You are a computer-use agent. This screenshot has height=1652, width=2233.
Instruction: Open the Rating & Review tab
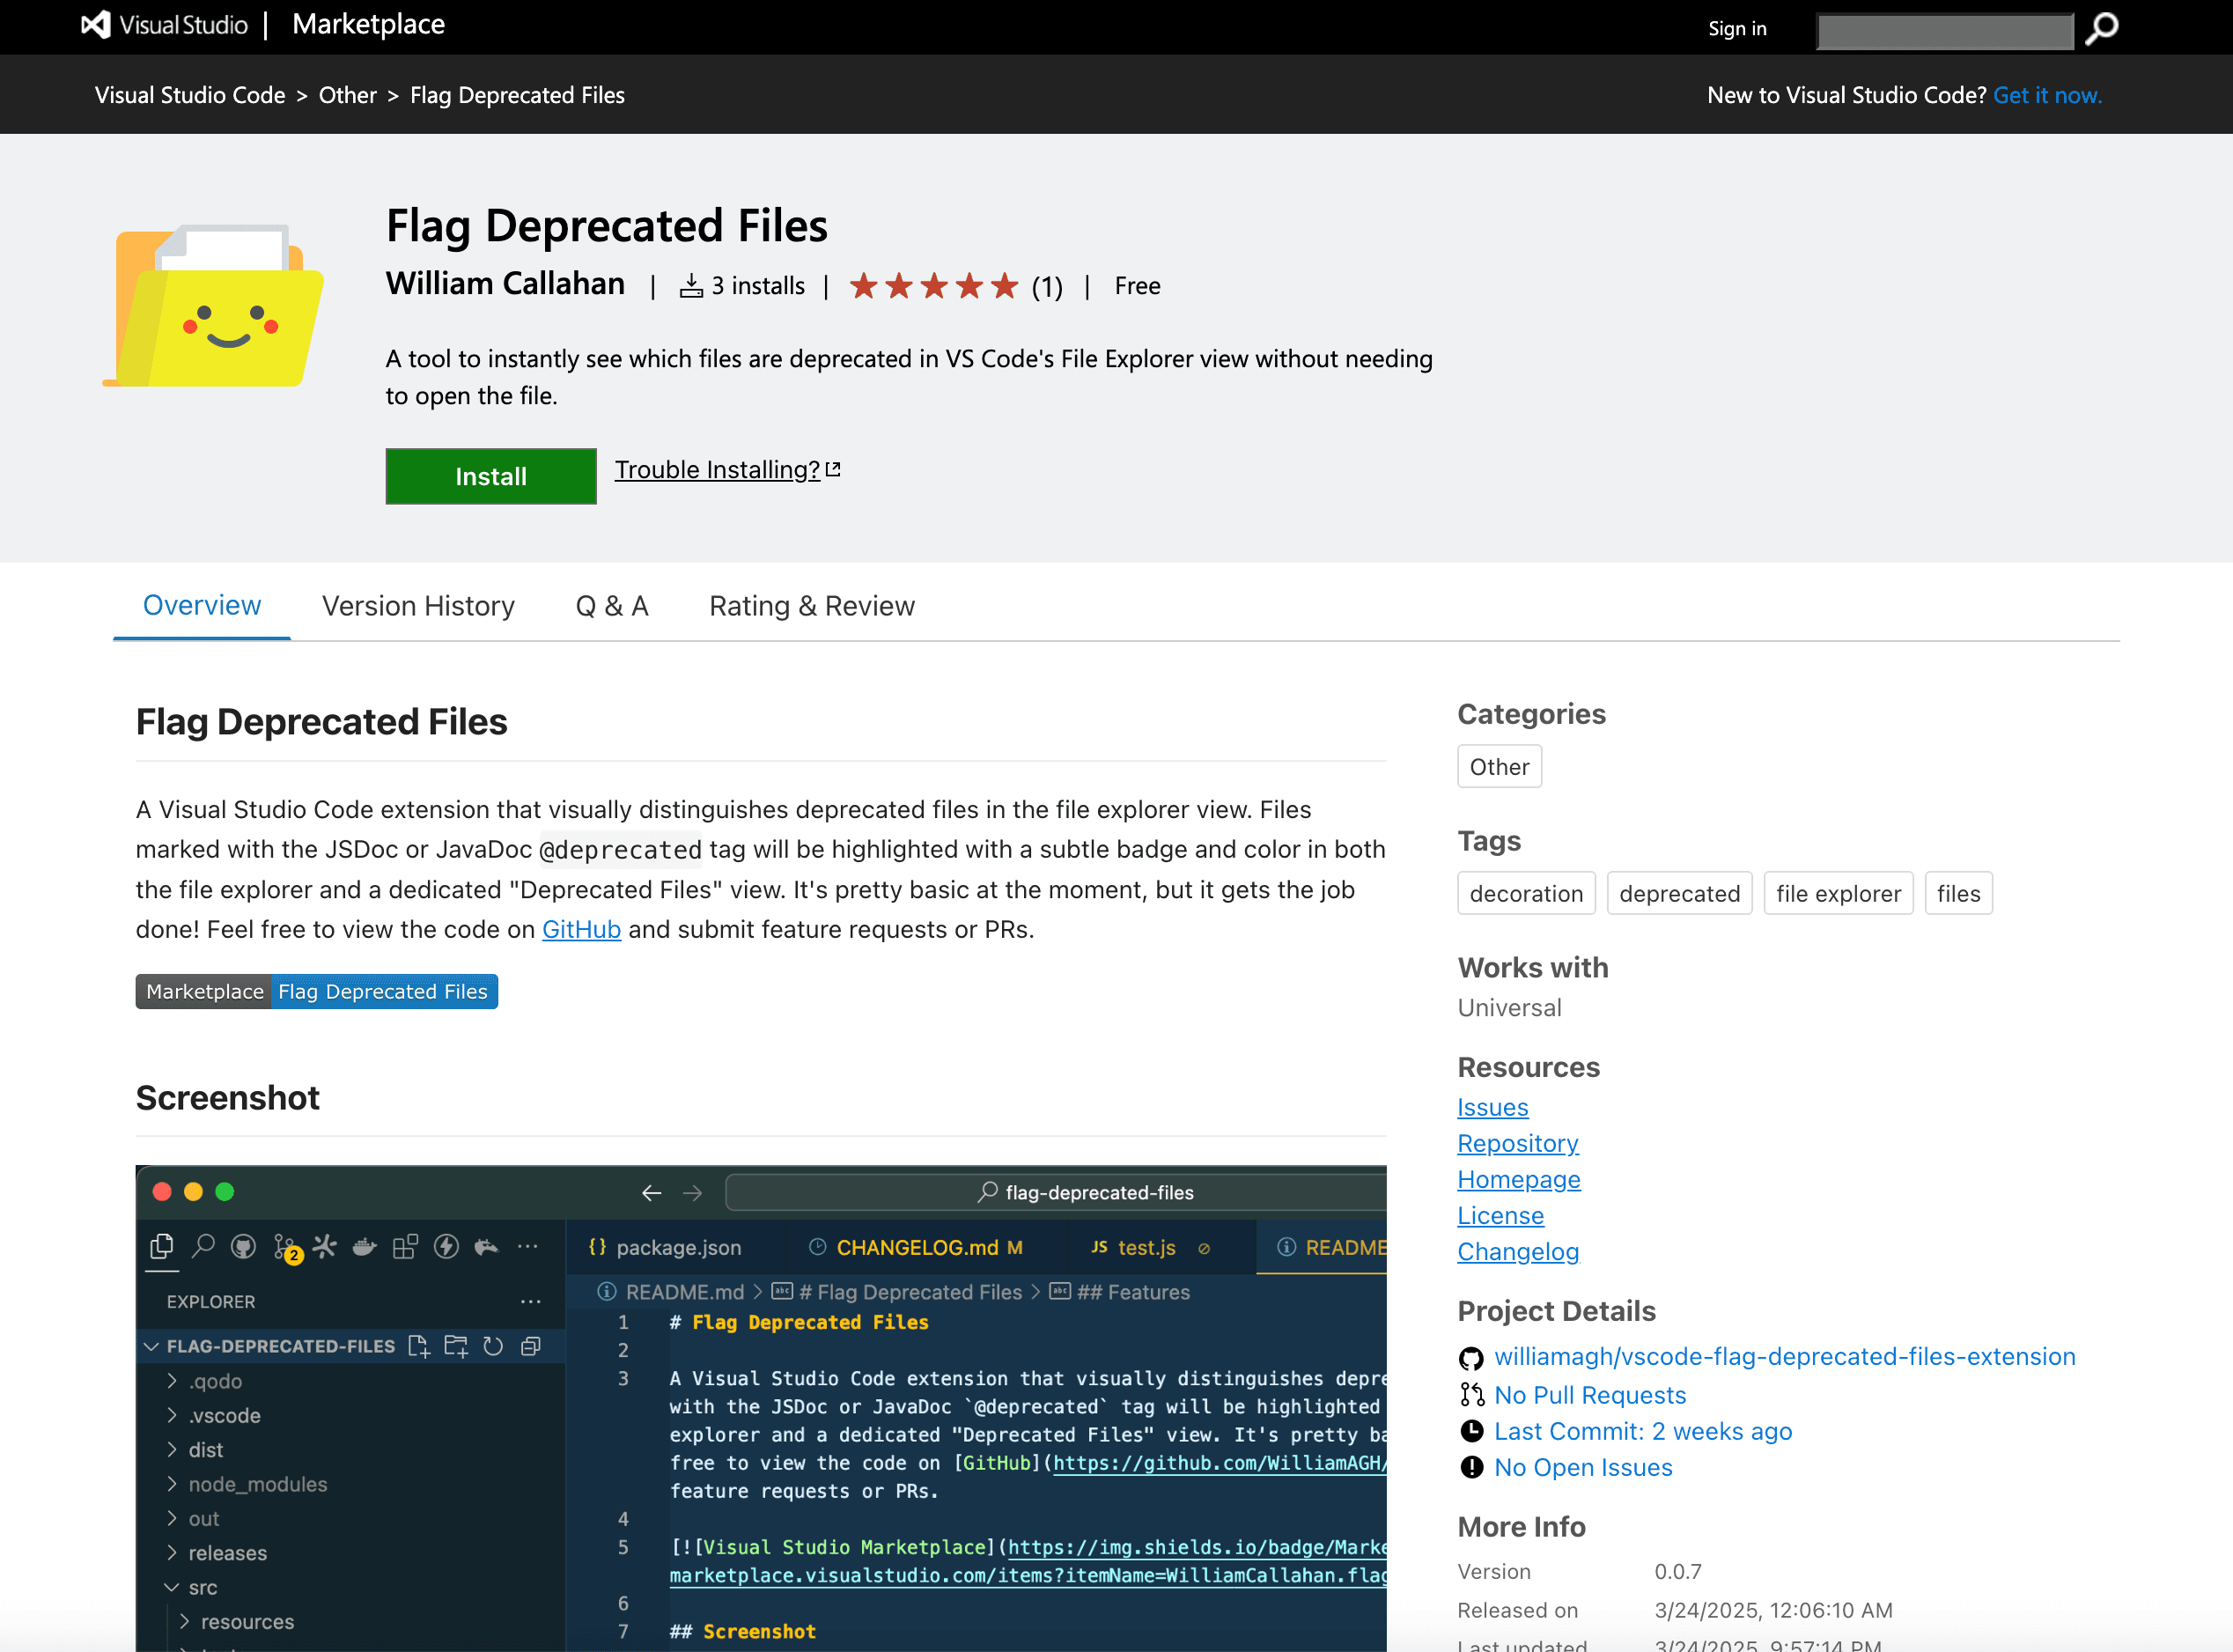(811, 605)
